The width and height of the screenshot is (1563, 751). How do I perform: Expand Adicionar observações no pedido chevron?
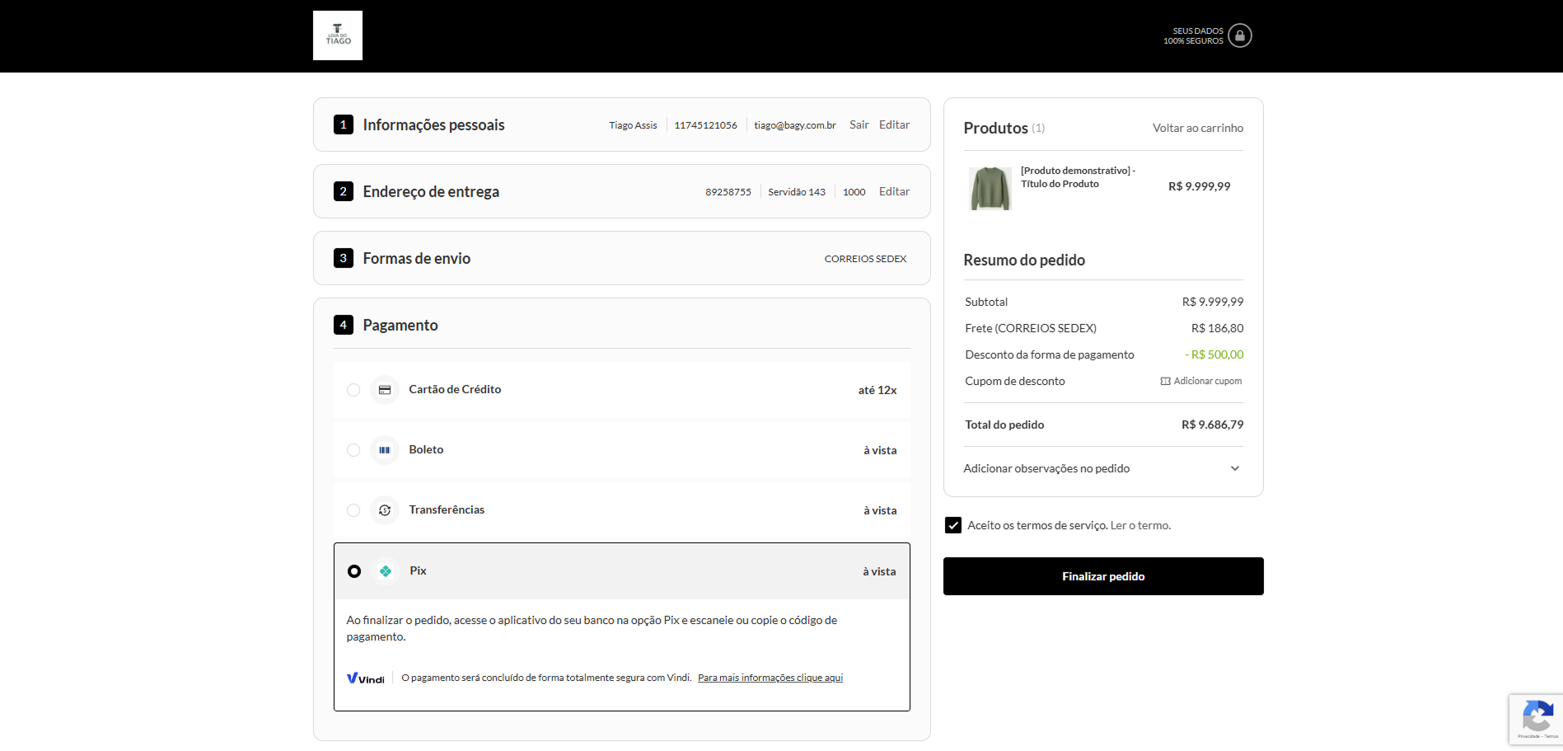[x=1235, y=468]
